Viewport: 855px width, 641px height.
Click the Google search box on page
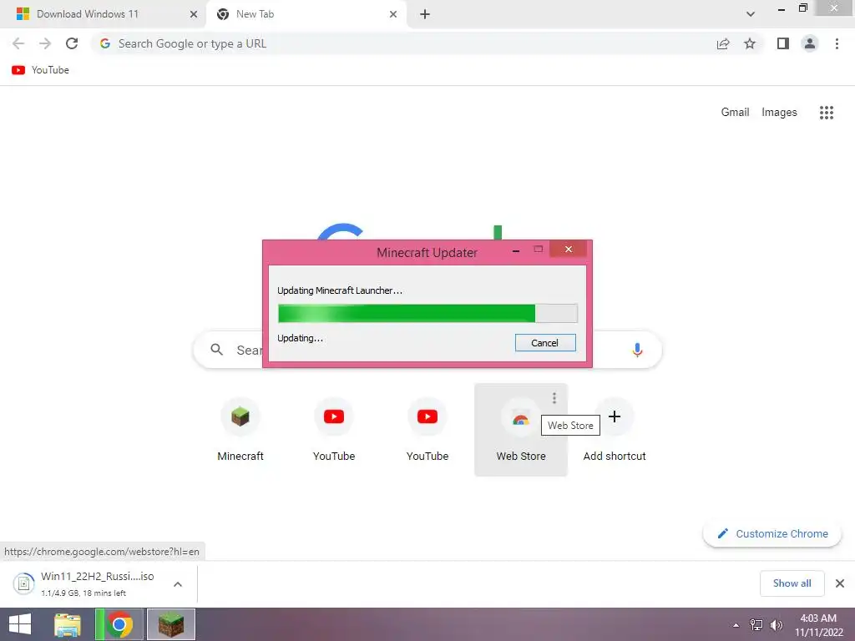click(x=427, y=350)
